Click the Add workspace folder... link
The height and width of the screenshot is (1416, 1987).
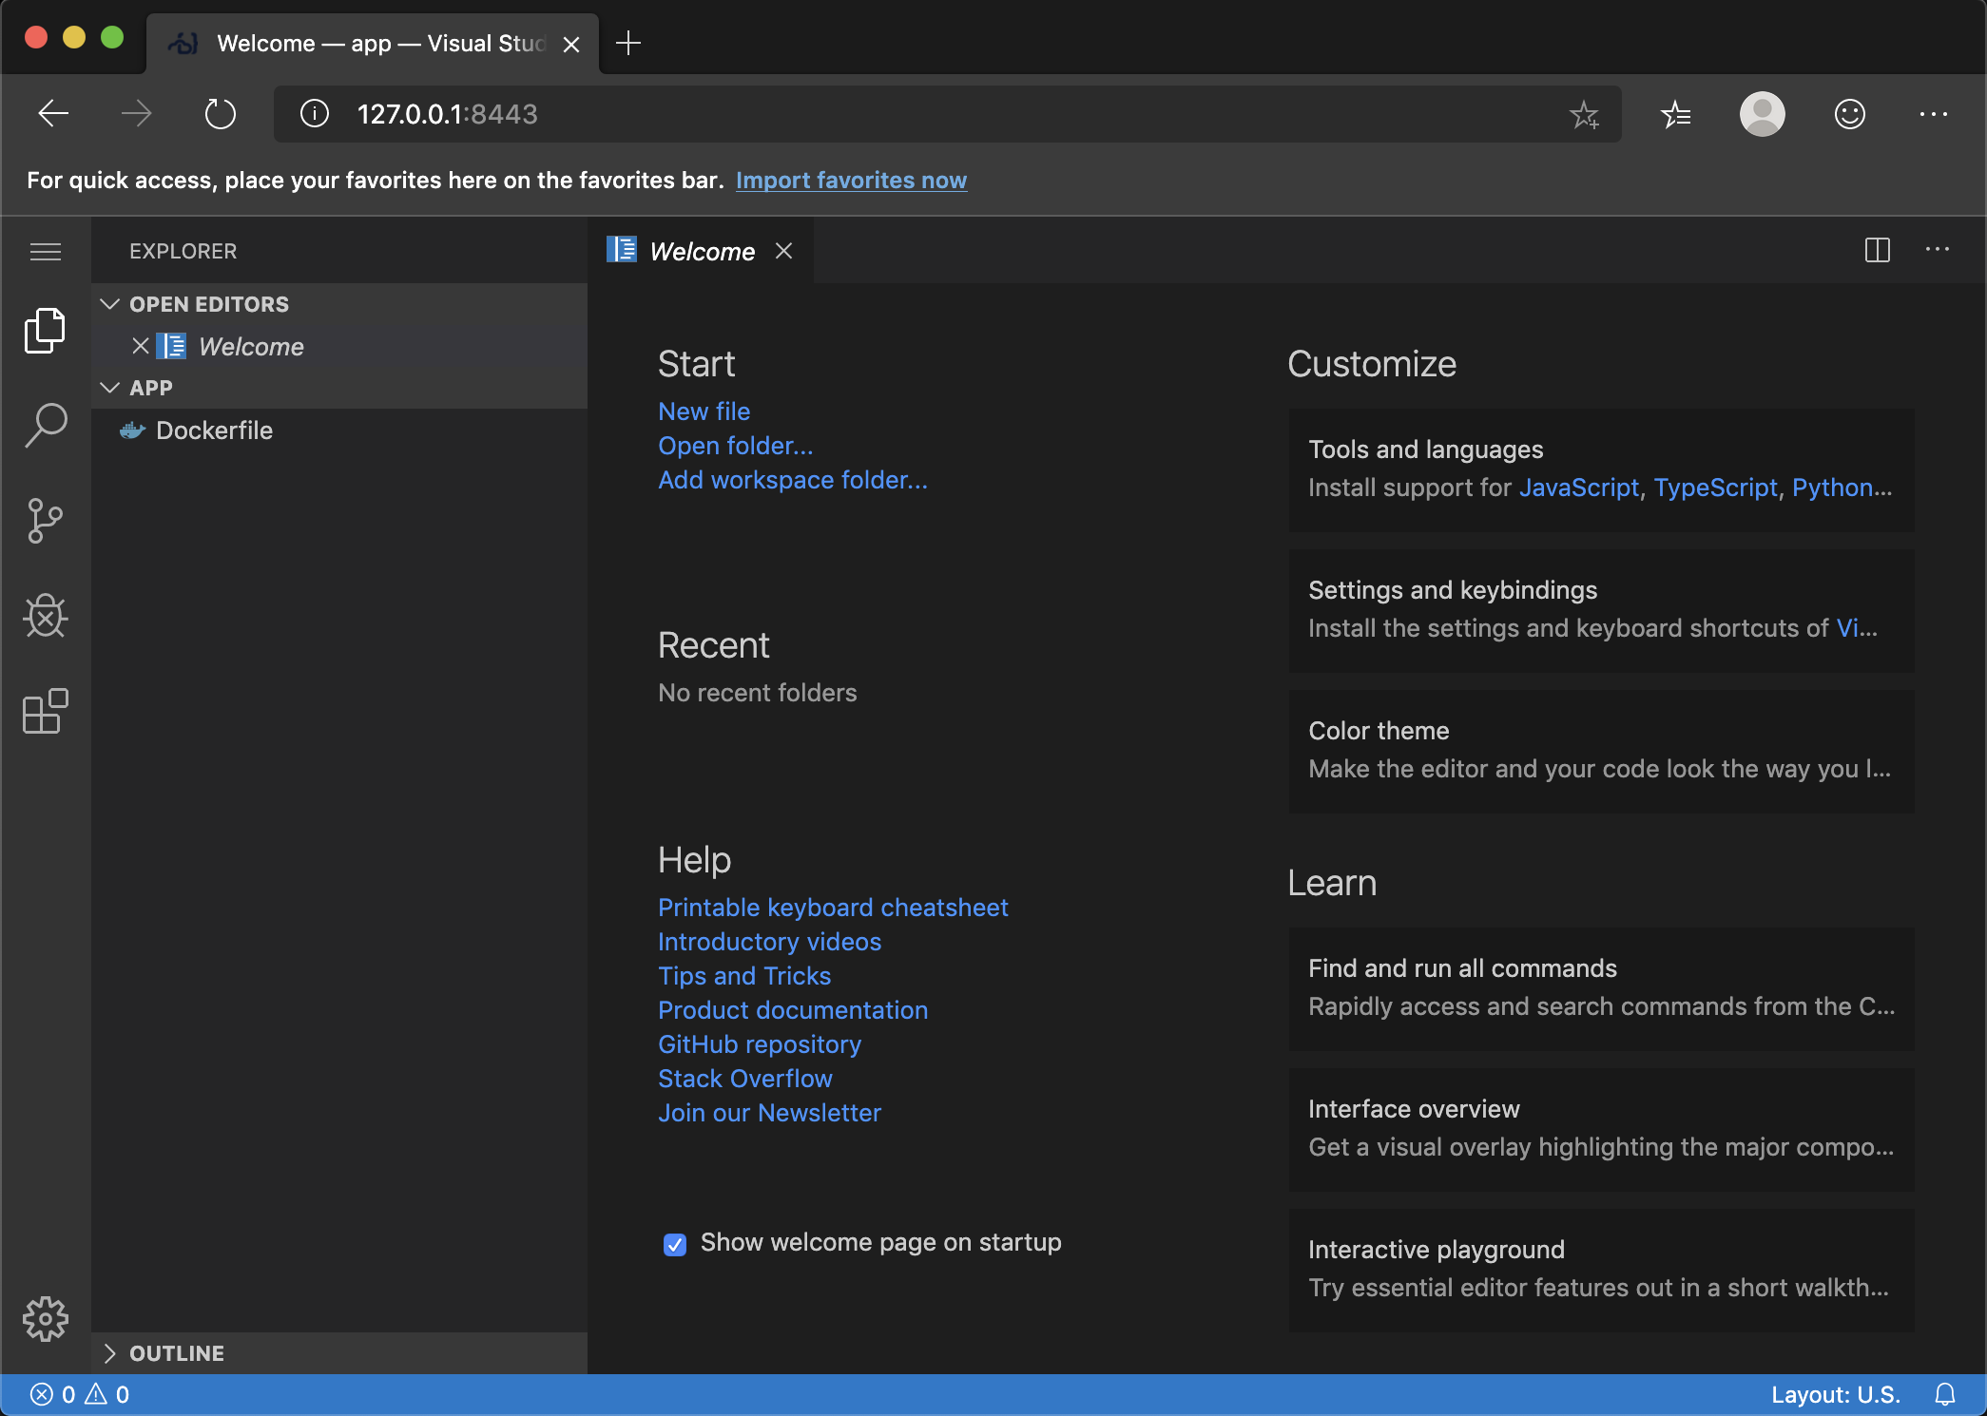[x=793, y=480]
